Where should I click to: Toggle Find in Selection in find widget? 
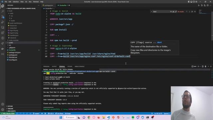coord(192,12)
